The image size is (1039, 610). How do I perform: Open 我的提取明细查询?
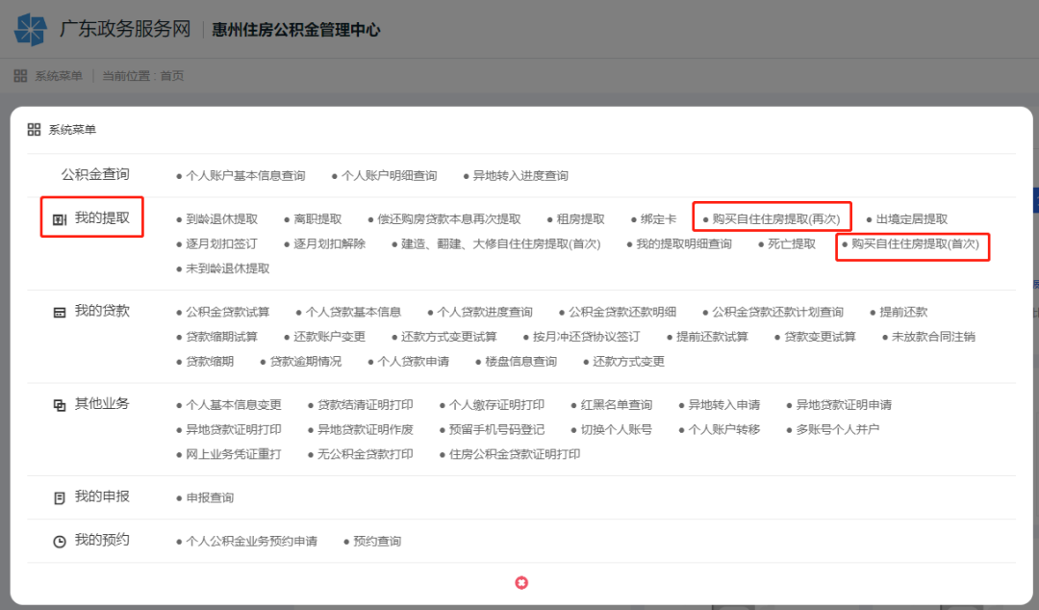(684, 244)
